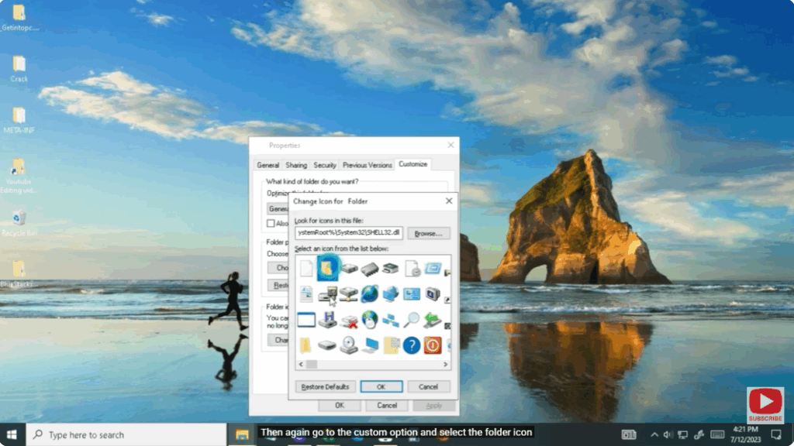
Task: Switch to the Previous Versions tab
Action: (367, 166)
